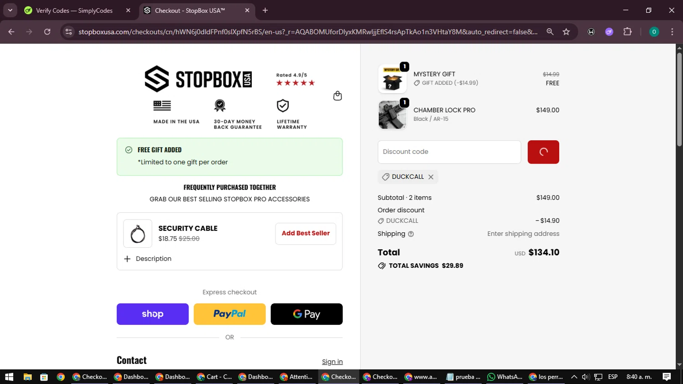Pay with PayPal express checkout

point(229,314)
